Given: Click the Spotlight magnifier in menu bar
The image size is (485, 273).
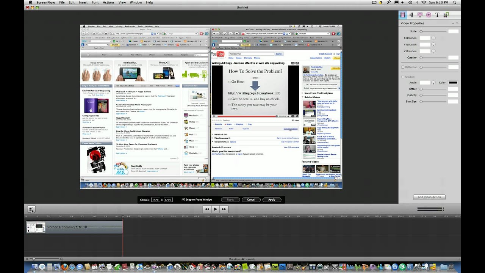Looking at the screenshot, I should click(x=454, y=2).
